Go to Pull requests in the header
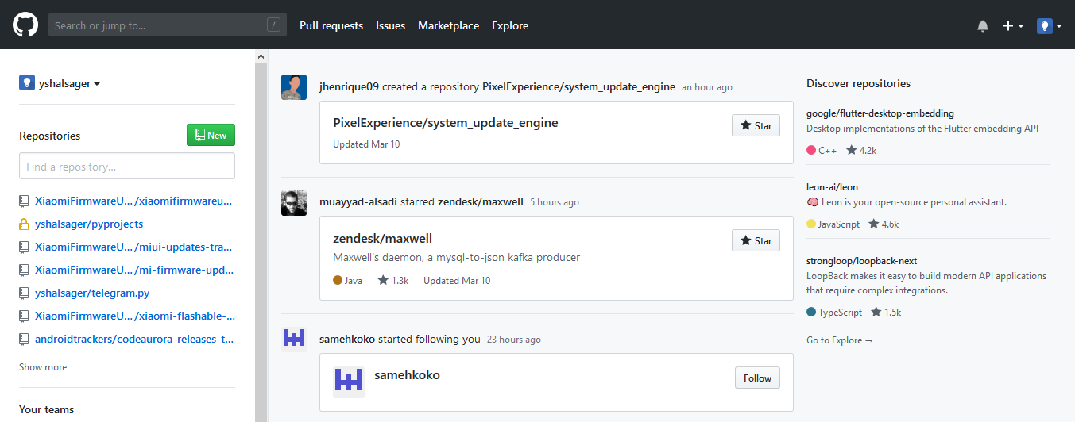The width and height of the screenshot is (1075, 422). click(331, 25)
